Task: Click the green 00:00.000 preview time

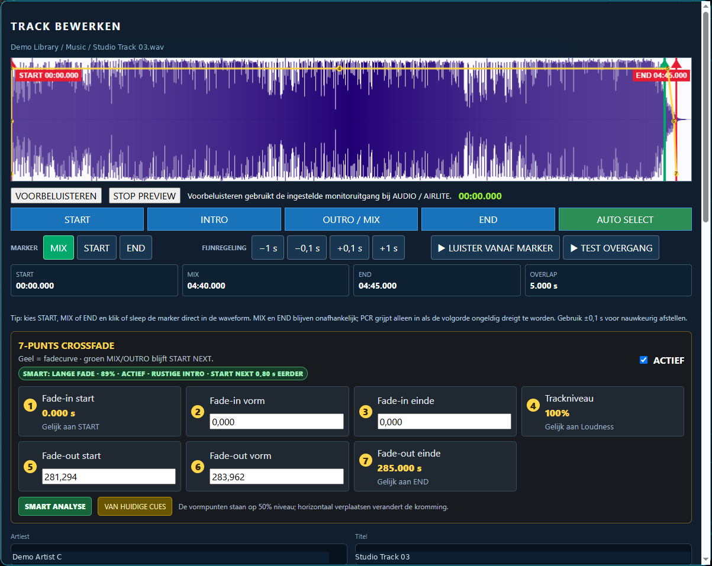Action: click(480, 196)
